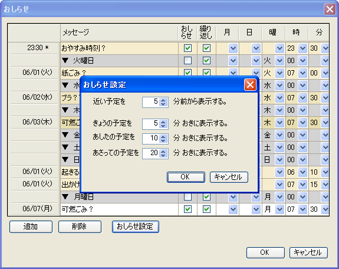Close the おしらせ設定 dialog with X
This screenshot has width=339, height=269.
(250, 84)
